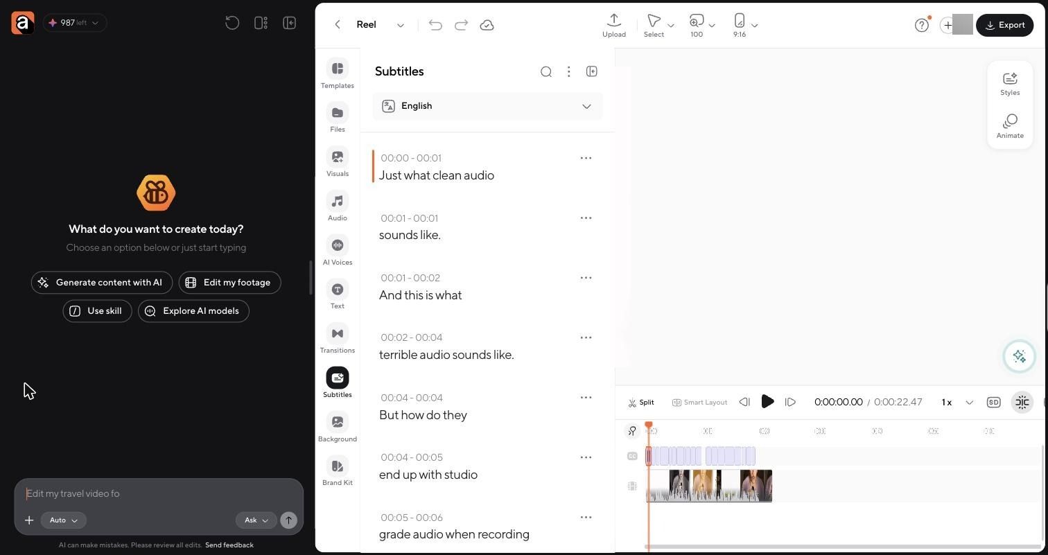The width and height of the screenshot is (1048, 555).
Task: Step back one frame
Action: (x=744, y=402)
